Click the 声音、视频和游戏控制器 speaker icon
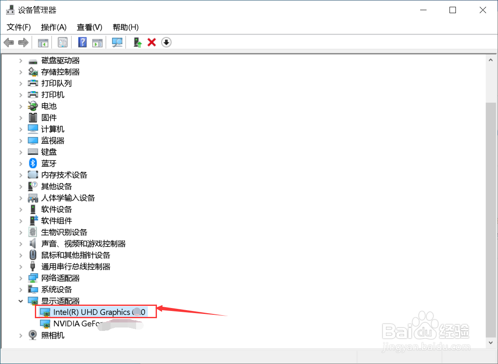 pyautogui.click(x=33, y=243)
